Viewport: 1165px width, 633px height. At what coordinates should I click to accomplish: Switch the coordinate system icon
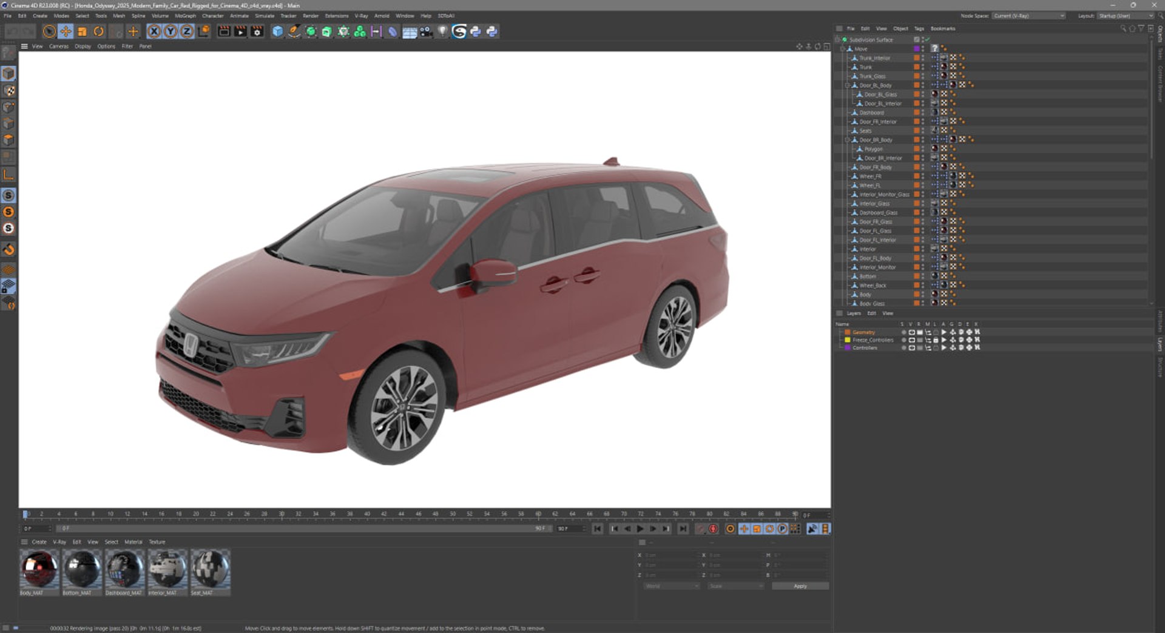[x=204, y=32]
